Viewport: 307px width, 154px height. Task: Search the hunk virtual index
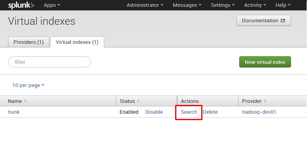189,112
